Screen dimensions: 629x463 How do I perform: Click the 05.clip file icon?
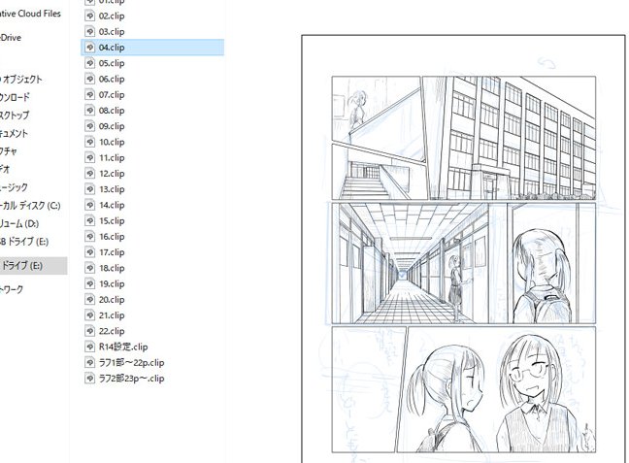(90, 63)
